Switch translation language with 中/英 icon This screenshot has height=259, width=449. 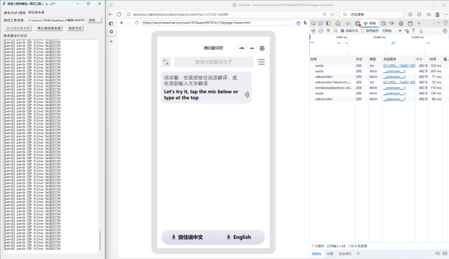[166, 62]
